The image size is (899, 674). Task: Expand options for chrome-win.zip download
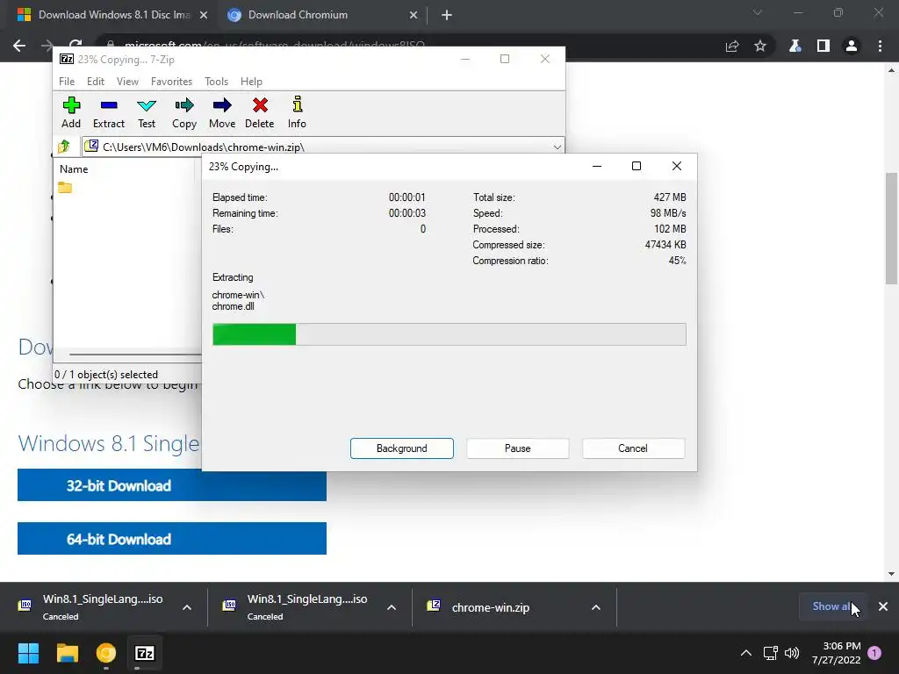[596, 607]
